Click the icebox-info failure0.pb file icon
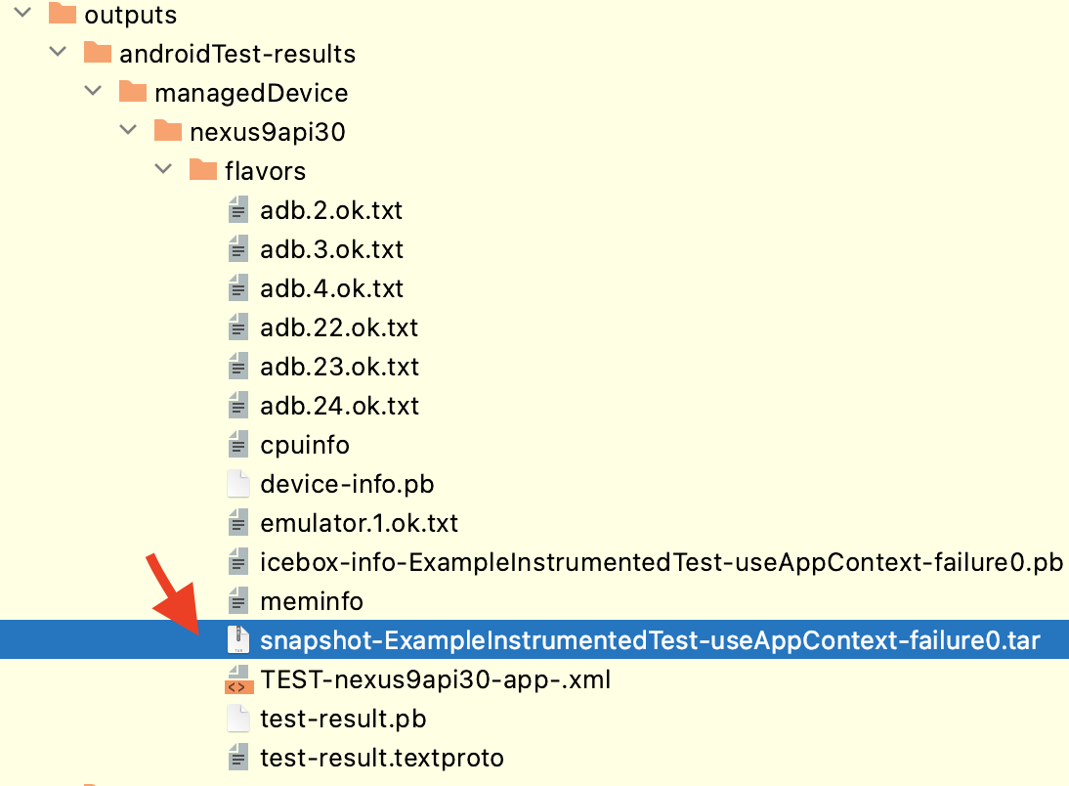Image resolution: width=1069 pixels, height=786 pixels. click(237, 561)
